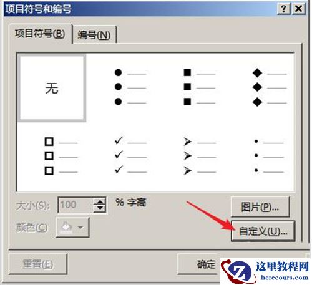312x285 pixels.
Task: Open the 颜色(C) color dropdown arrow
Action: pyautogui.click(x=80, y=228)
